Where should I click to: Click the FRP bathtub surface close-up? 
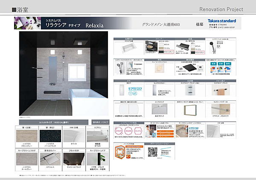pyautogui.click(x=213, y=131)
